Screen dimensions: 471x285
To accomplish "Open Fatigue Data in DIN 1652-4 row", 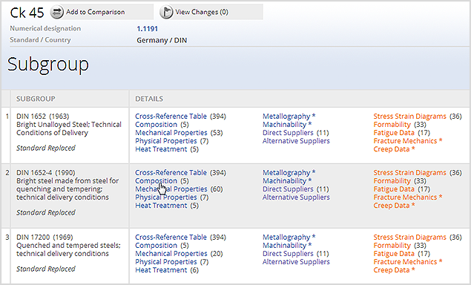I will (394, 189).
